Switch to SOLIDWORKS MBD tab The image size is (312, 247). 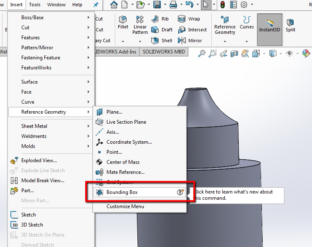164,52
